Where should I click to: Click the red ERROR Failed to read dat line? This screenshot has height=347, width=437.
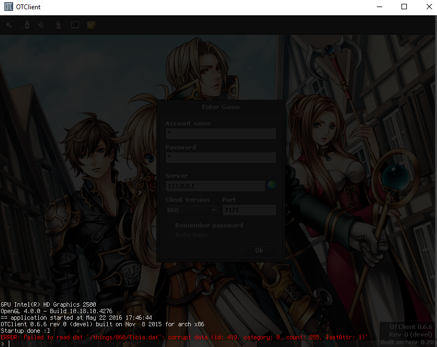point(184,337)
